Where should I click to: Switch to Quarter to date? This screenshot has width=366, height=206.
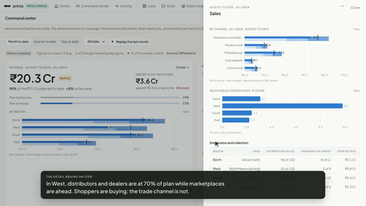45,41
